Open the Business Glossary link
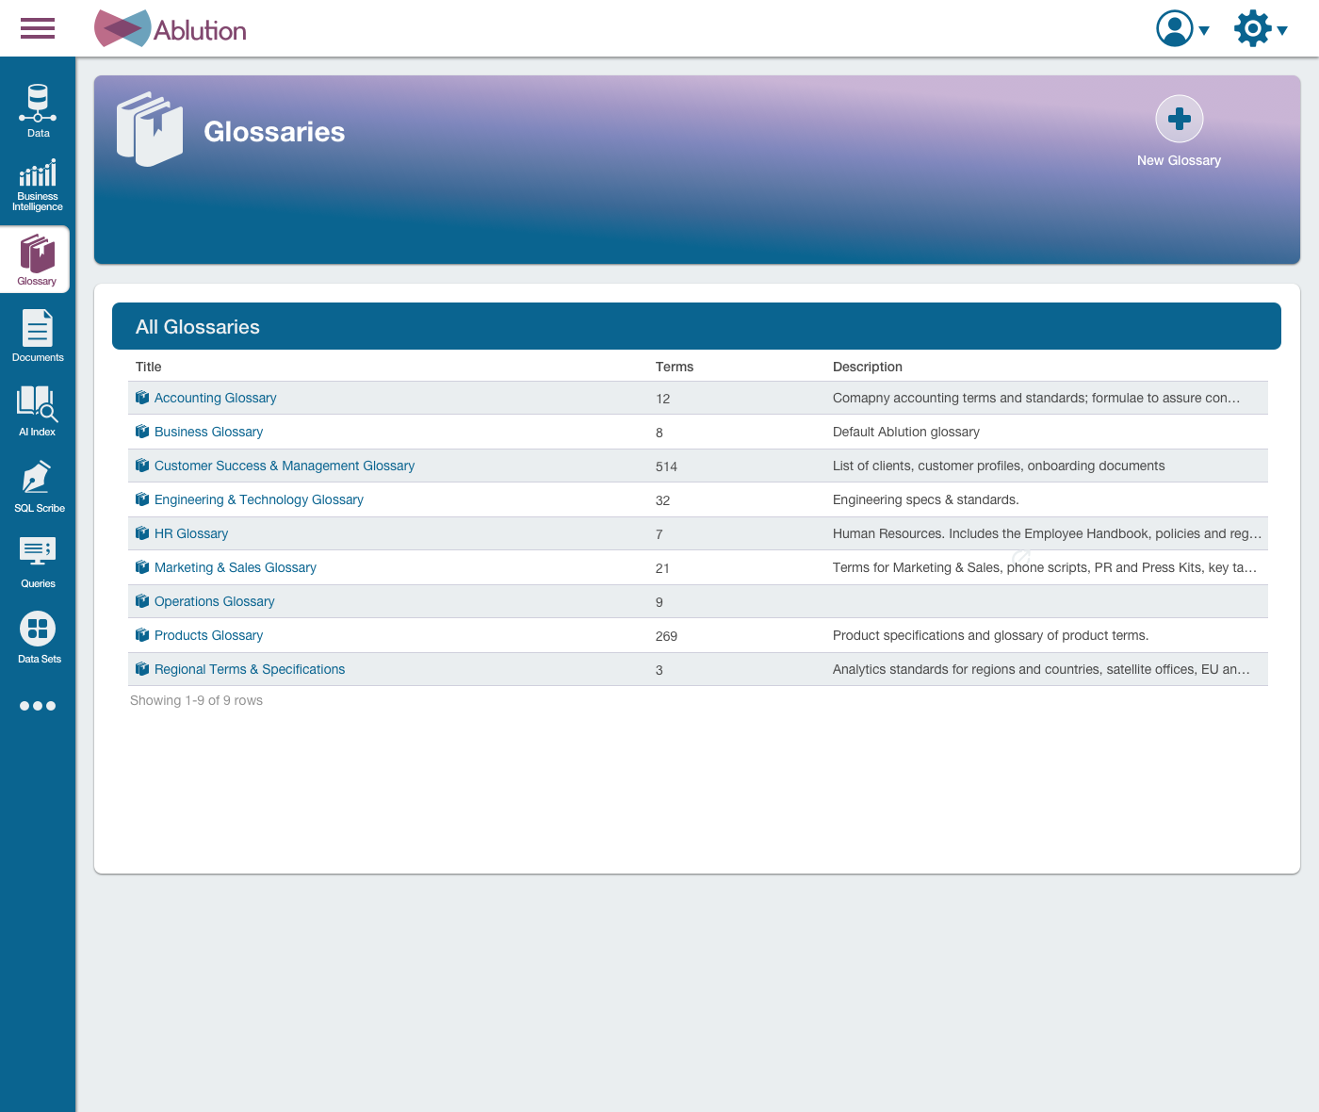1319x1112 pixels. (x=208, y=432)
